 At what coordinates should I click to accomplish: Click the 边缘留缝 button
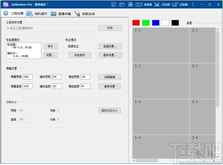pos(110,77)
